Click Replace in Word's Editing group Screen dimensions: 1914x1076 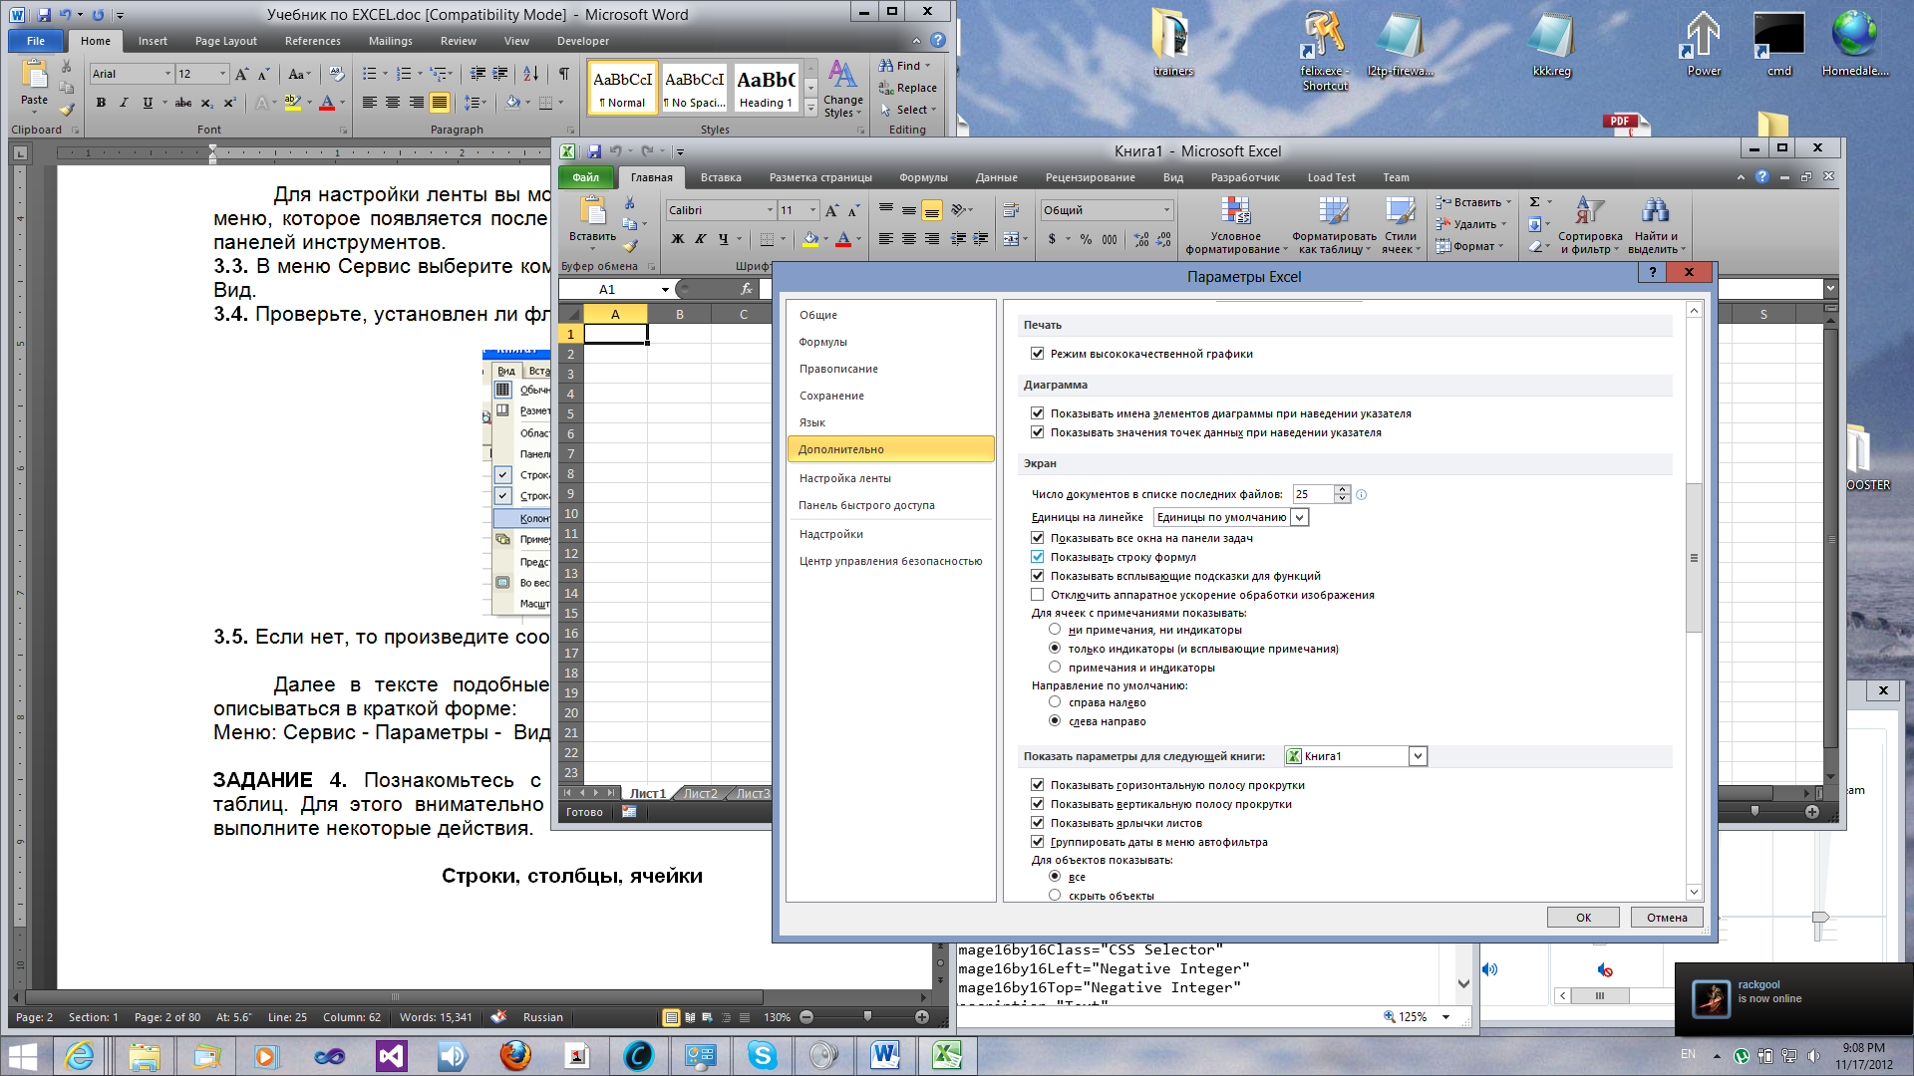point(908,88)
